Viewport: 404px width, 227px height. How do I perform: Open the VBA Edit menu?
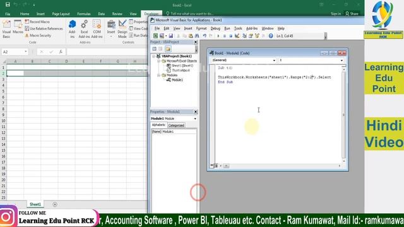tap(167, 28)
